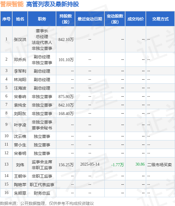Screen dimensions: 175x206
Task: Click the 董事长 title in row 1
Action: [x=42, y=31]
